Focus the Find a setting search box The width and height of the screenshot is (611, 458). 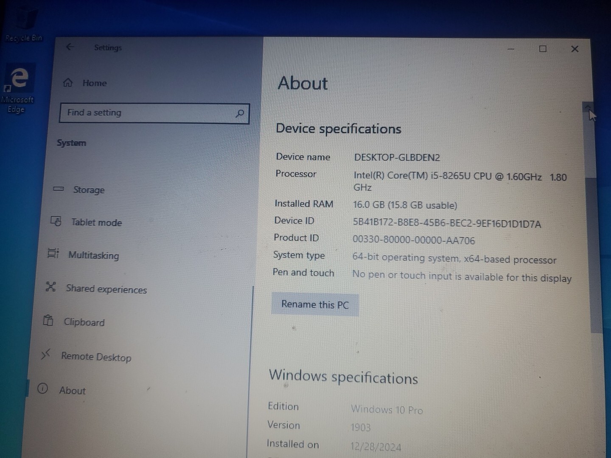pyautogui.click(x=154, y=113)
